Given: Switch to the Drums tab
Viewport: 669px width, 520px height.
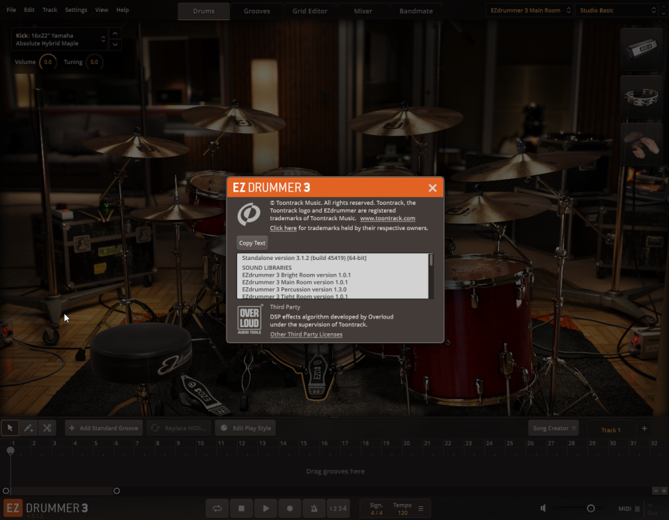Looking at the screenshot, I should tap(203, 11).
